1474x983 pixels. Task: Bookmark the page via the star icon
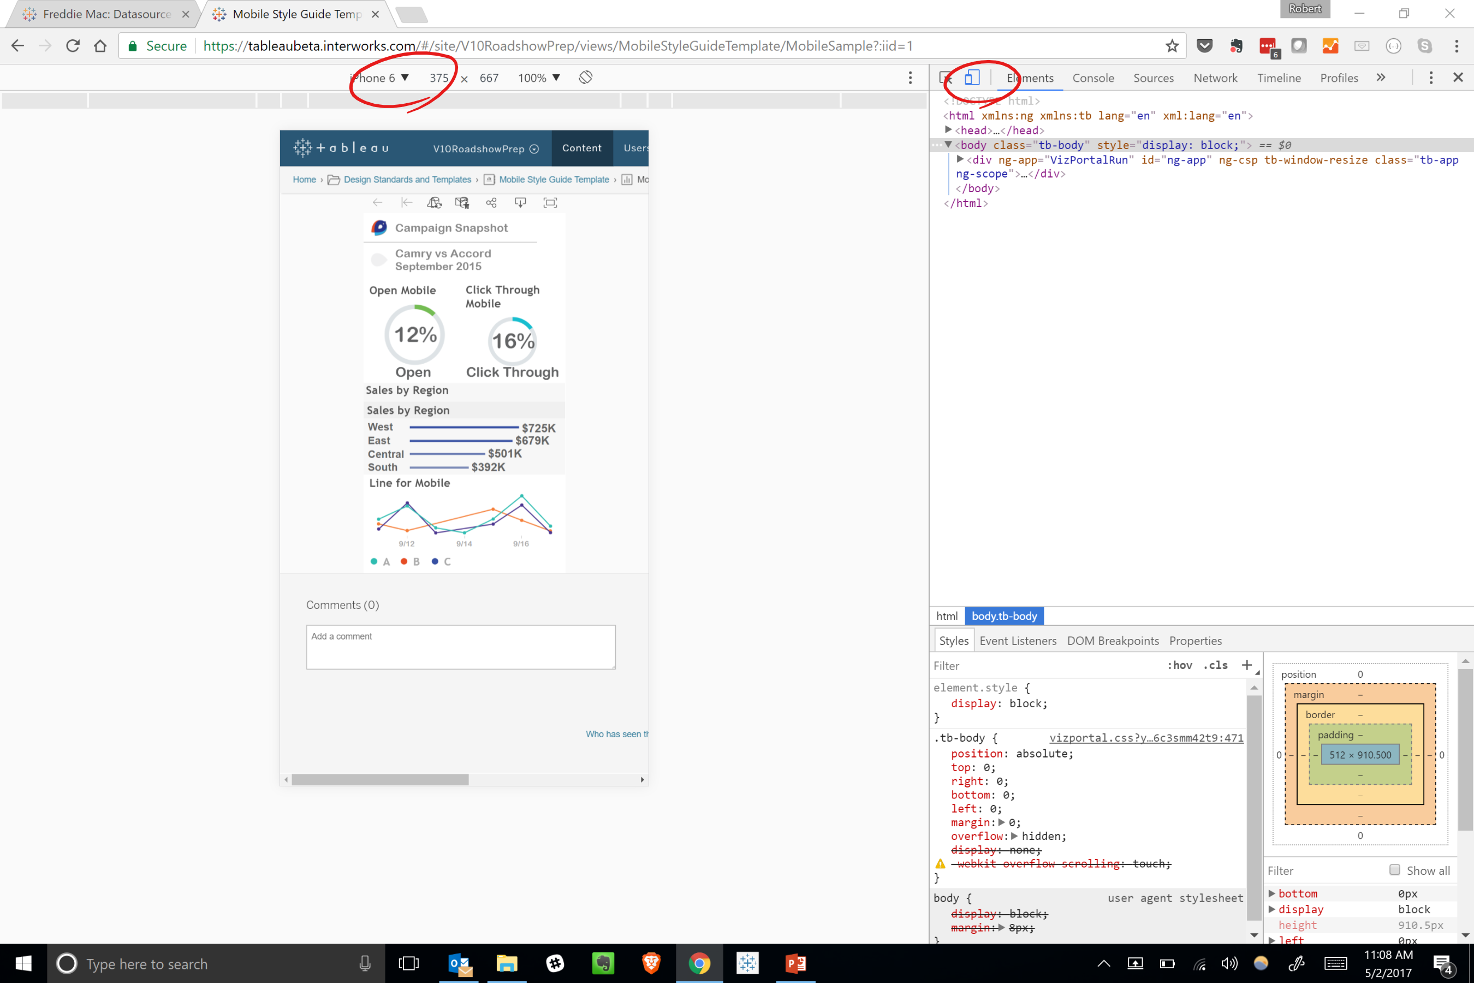[1172, 45]
